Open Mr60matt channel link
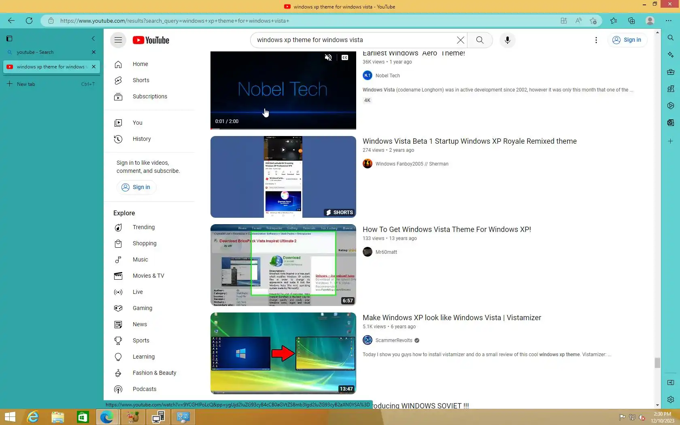Screen dimensions: 680x425 pyautogui.click(x=386, y=252)
